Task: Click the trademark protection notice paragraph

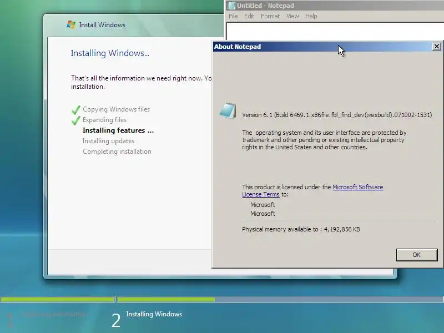Action: coord(324,140)
